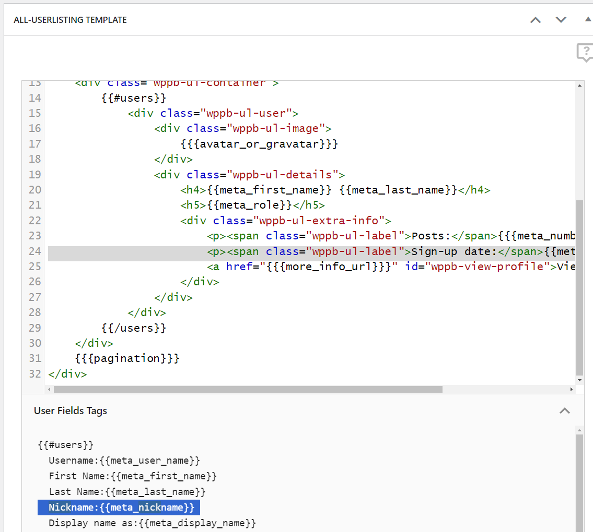Click line number 32 in the gutter
Screen dimensions: 593x532
click(x=35, y=374)
